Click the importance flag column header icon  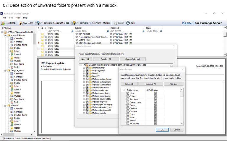38,28
